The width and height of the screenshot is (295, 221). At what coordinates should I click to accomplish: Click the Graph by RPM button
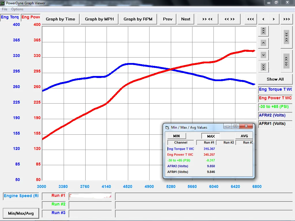[x=138, y=19]
